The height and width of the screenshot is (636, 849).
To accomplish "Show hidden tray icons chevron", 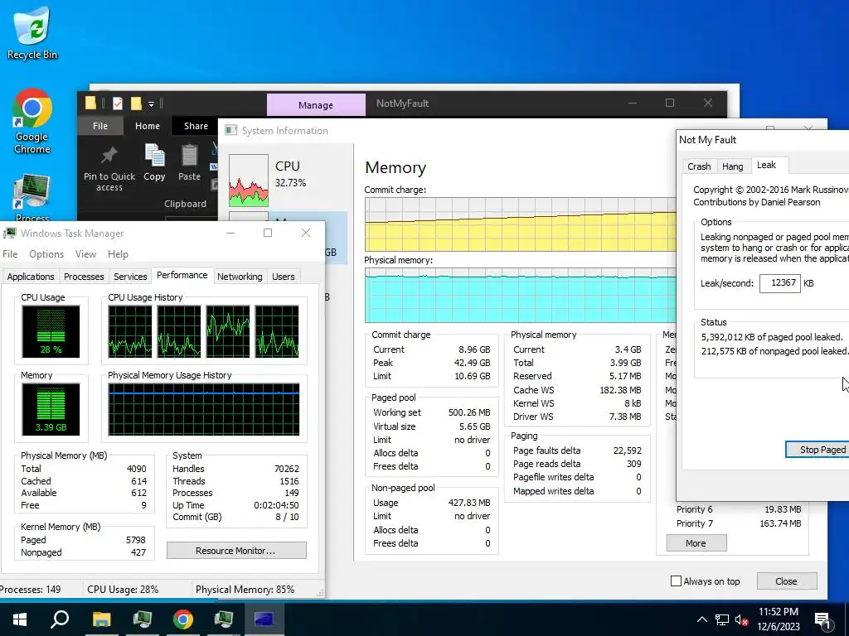I will pyautogui.click(x=701, y=619).
